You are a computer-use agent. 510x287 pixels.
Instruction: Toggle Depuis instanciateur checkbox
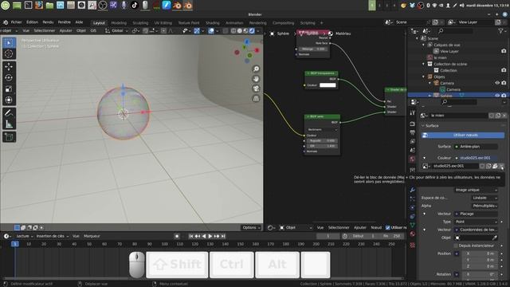456,246
